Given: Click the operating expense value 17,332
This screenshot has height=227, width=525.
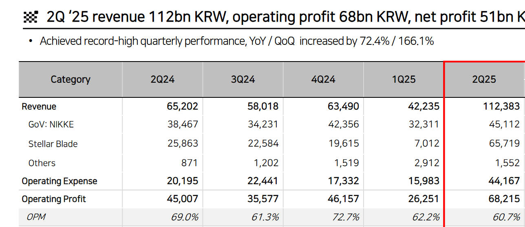Looking at the screenshot, I should click(344, 181).
